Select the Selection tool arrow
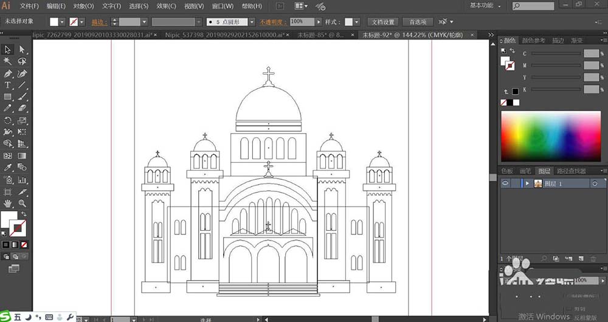 (8, 50)
